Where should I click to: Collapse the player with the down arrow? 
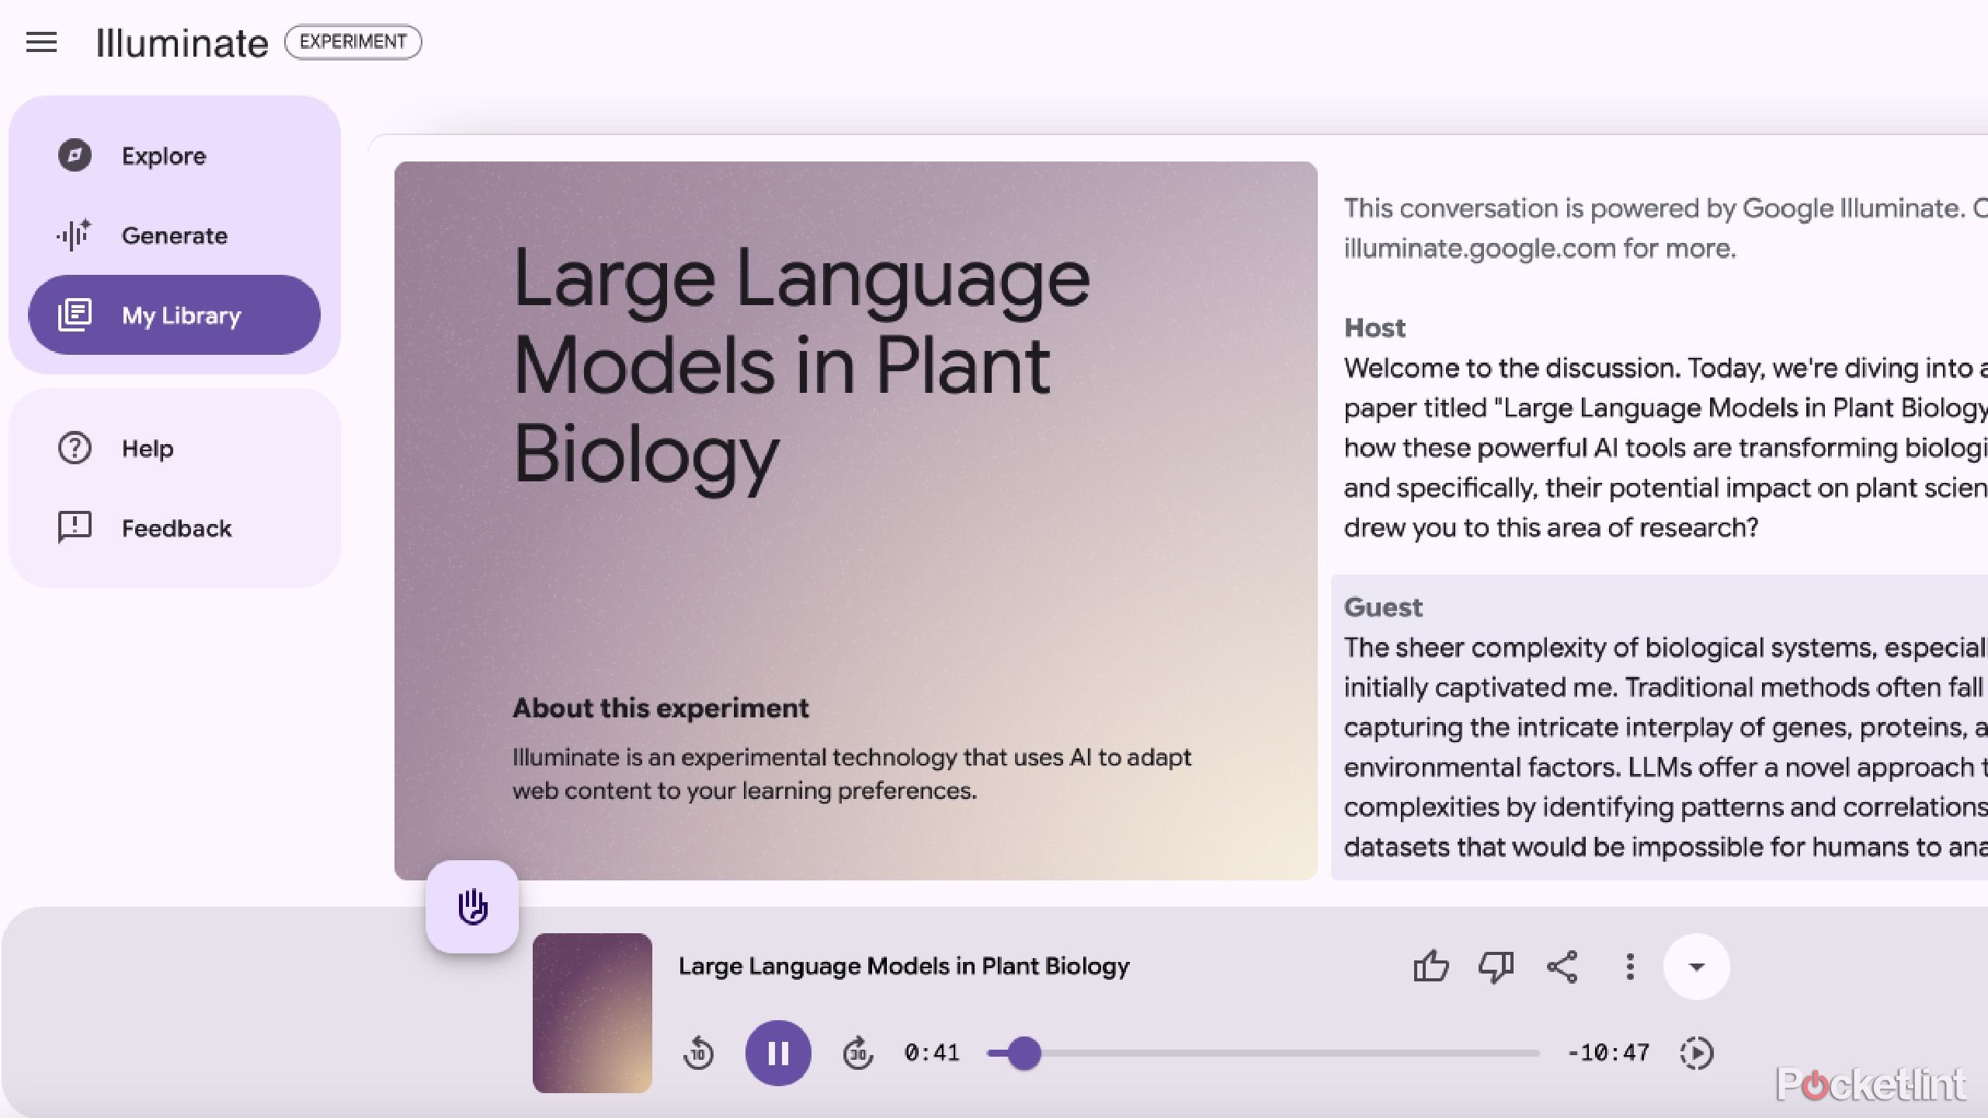click(1697, 967)
